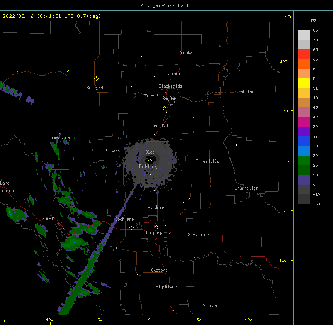Click the 100 tick on right axis
This screenshot has width=333, height=325.
[x=284, y=61]
